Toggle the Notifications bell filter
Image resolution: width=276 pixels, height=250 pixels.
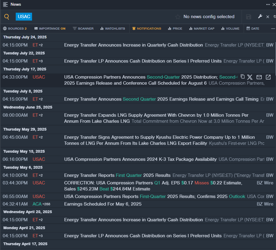tap(146, 28)
